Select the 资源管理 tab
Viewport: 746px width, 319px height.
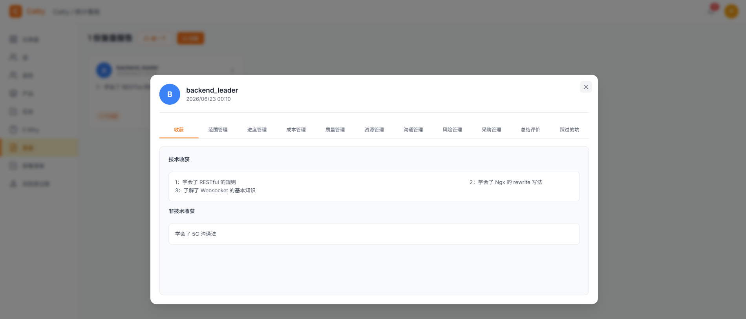point(374,129)
